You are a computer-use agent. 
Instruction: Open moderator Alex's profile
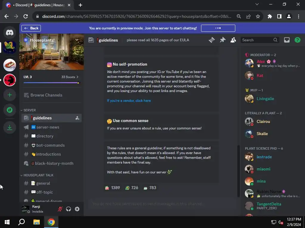pos(272,63)
